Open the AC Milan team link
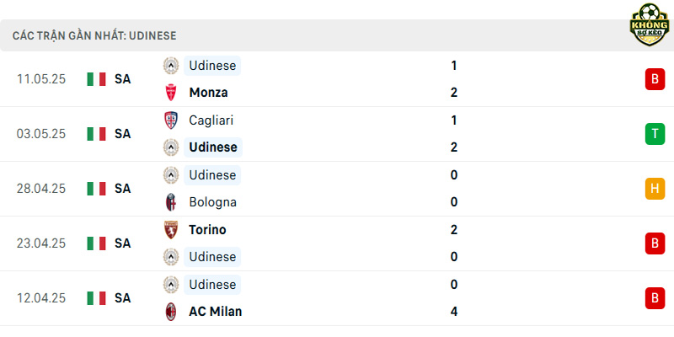This screenshot has height=337, width=674. tap(216, 312)
